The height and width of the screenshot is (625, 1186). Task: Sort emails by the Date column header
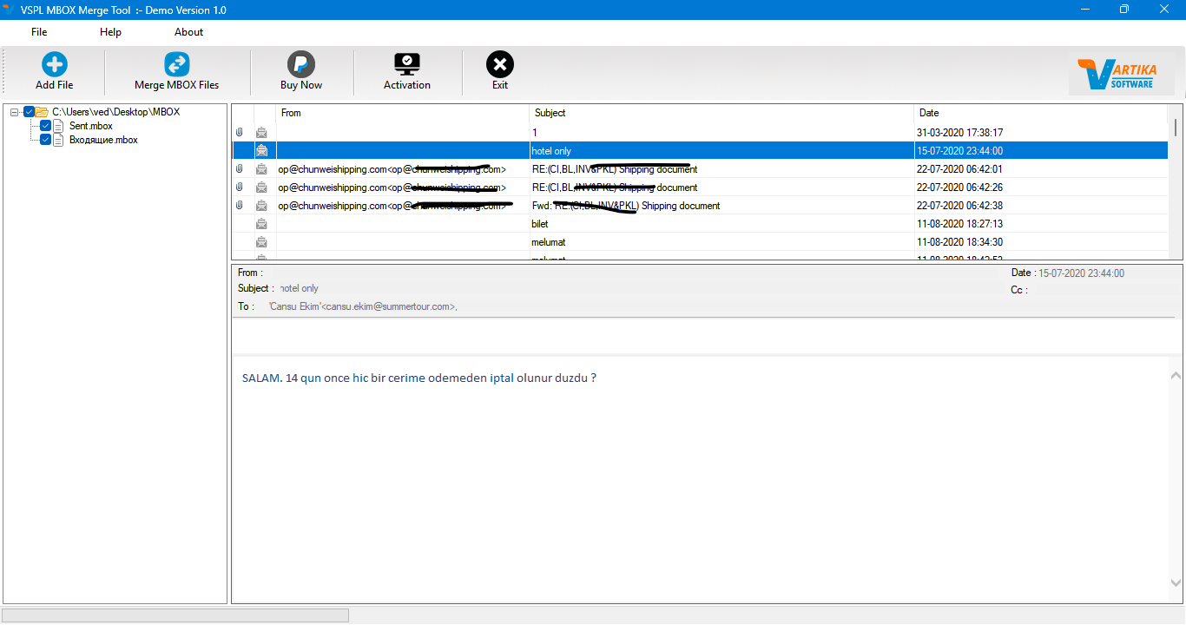pyautogui.click(x=1041, y=113)
